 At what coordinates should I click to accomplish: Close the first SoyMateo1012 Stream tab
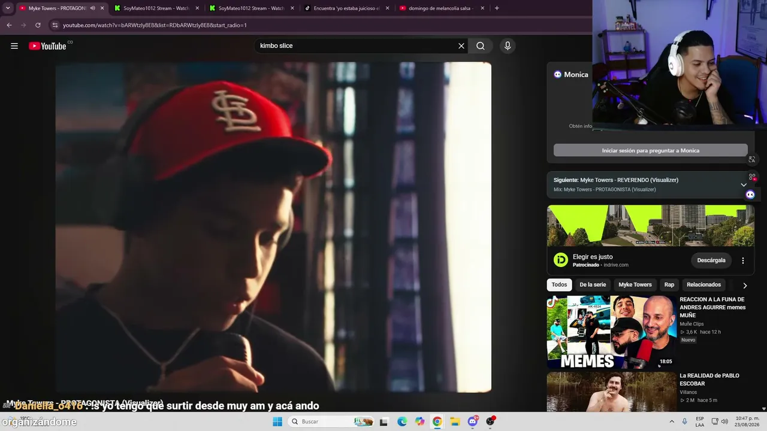coord(197,8)
